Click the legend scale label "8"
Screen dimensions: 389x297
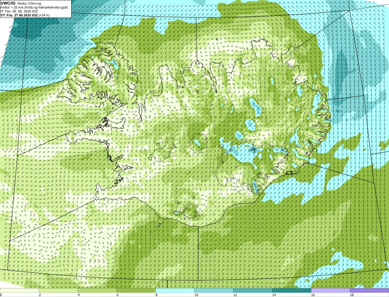(157, 295)
